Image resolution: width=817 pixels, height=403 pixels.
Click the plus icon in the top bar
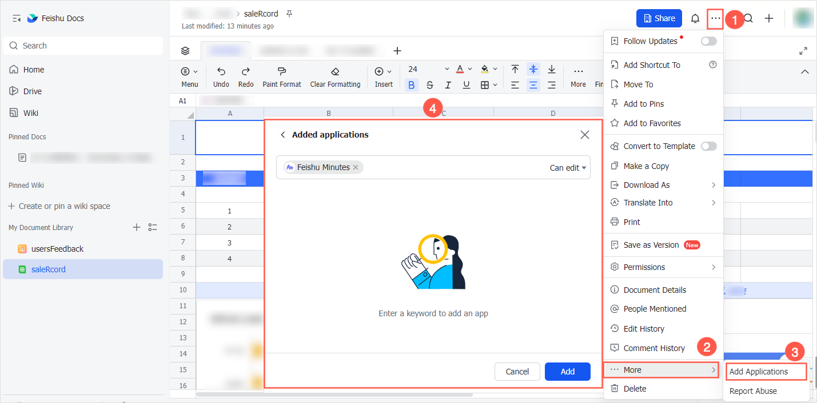pyautogui.click(x=769, y=18)
